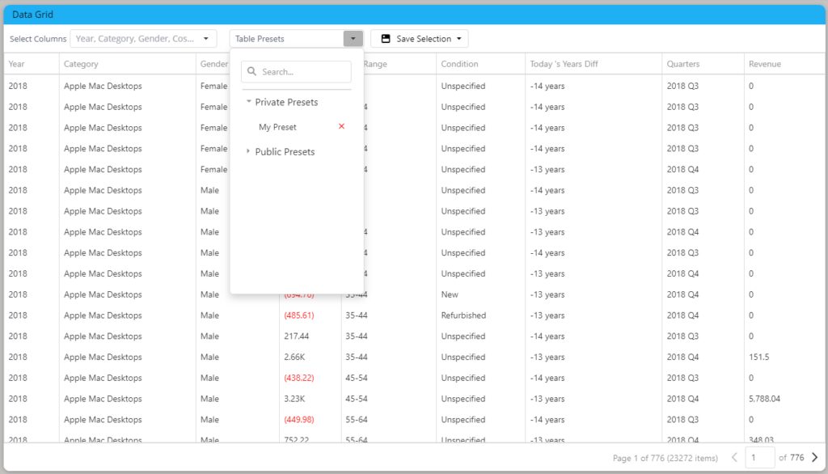Go to next page with right chevron
This screenshot has height=474, width=828.
(817, 457)
